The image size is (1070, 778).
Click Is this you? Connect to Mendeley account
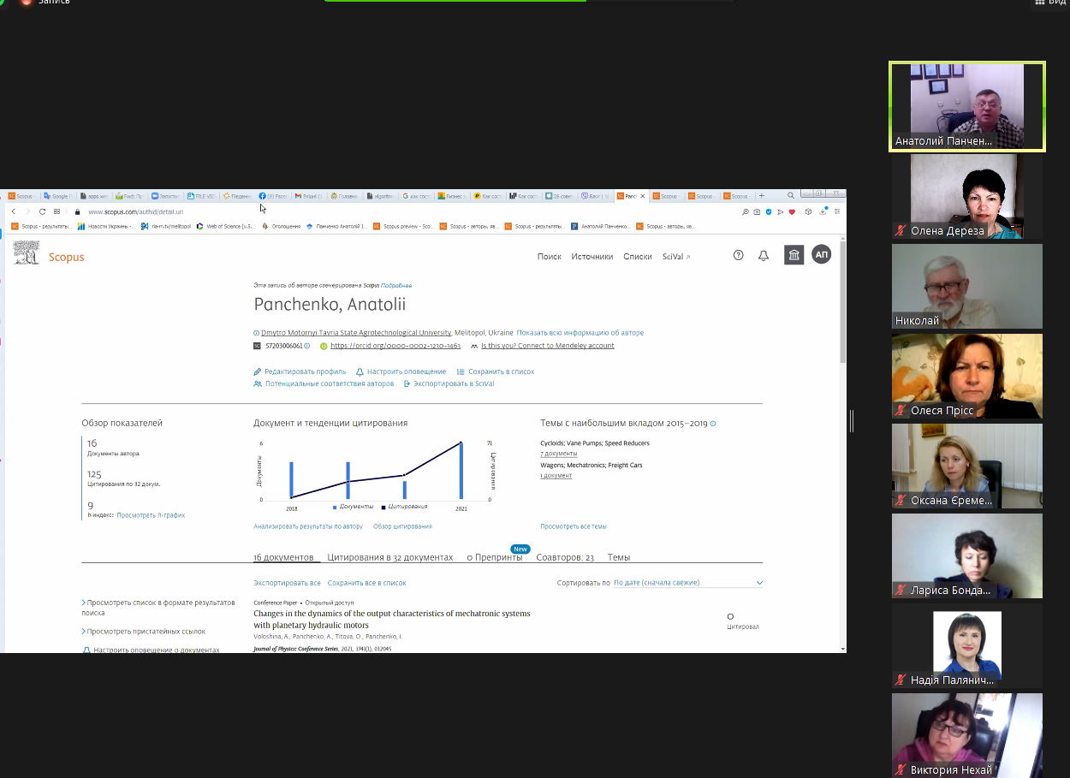(x=547, y=346)
